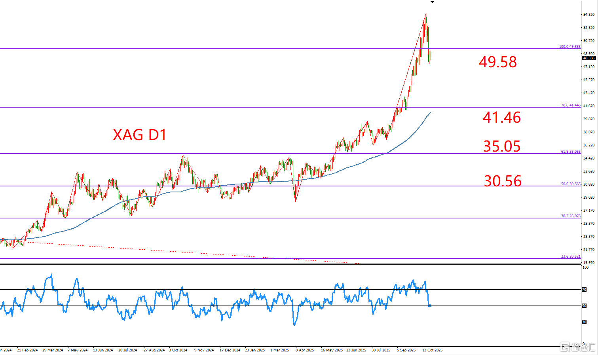Click the RSI 30 level marker
Viewport: 598px width, 355px height.
click(584, 322)
